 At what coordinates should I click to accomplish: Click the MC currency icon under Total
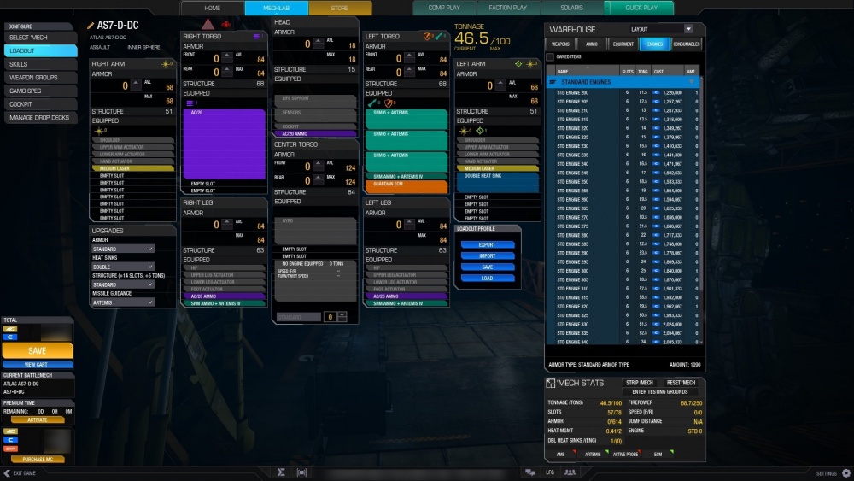coord(9,329)
